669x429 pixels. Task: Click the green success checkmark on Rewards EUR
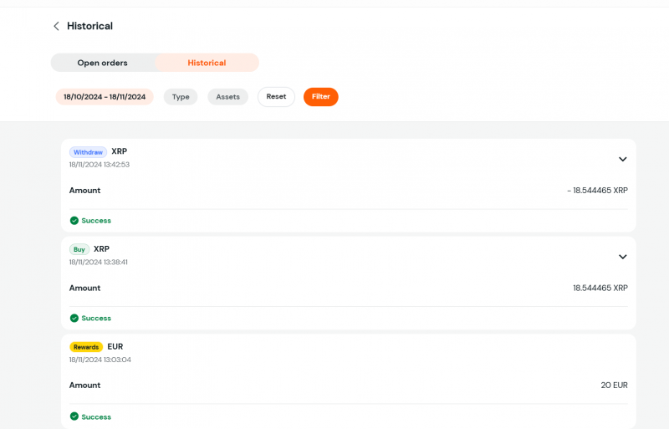point(74,416)
